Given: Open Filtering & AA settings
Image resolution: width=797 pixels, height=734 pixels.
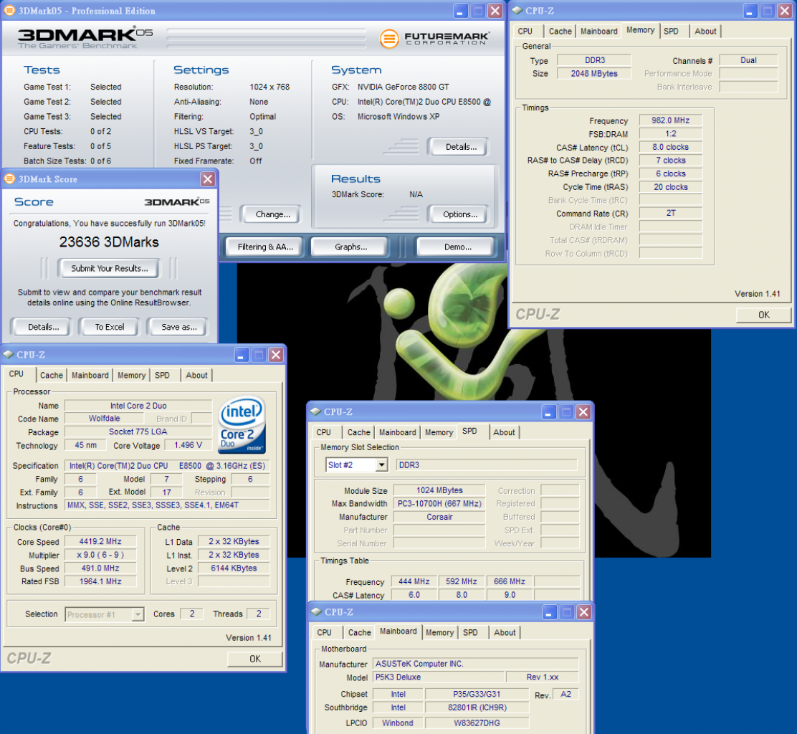Looking at the screenshot, I should (x=265, y=247).
